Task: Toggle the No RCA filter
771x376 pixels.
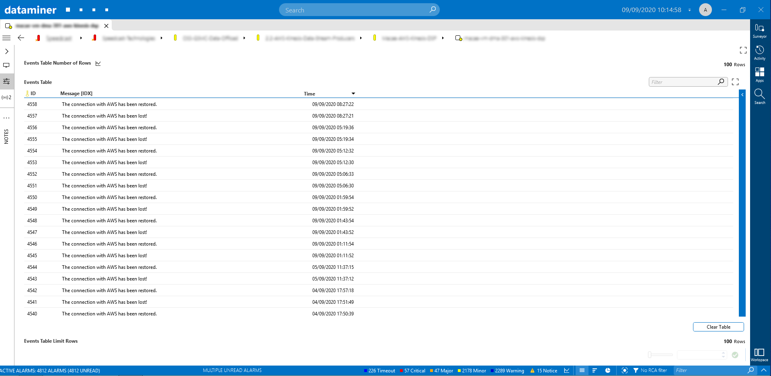Action: [650, 370]
